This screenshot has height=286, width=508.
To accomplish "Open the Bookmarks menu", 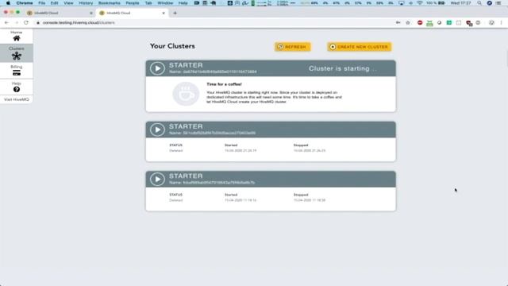I will [110, 3].
